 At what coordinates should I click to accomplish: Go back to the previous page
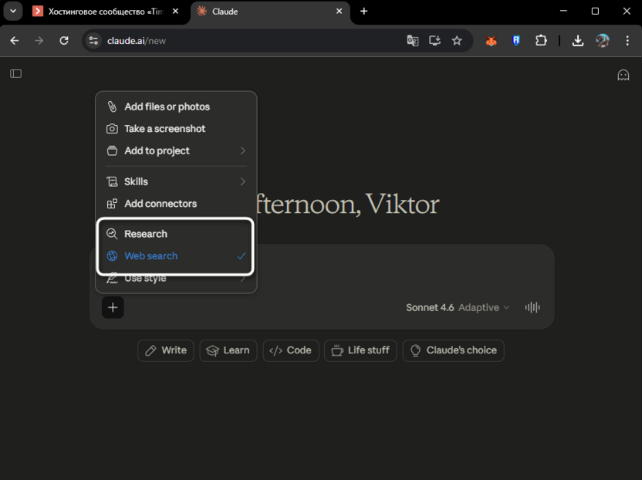pyautogui.click(x=15, y=41)
